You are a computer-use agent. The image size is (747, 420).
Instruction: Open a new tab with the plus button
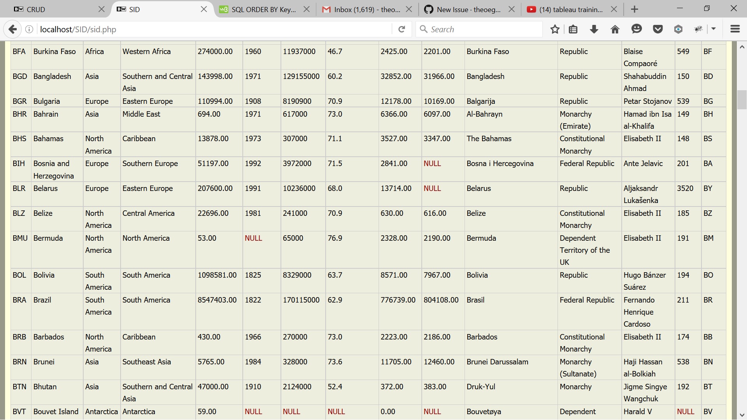[635, 9]
